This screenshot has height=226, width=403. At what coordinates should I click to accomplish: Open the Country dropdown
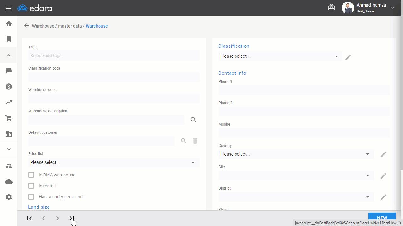pos(296,154)
